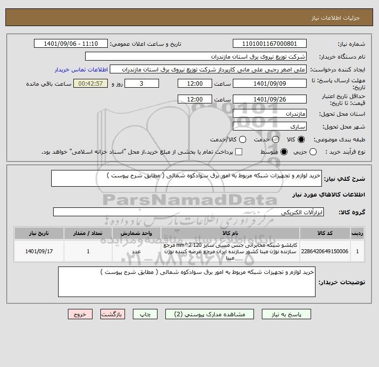Click the بازگشت back button
This screenshot has width=379, height=367.
(113, 314)
